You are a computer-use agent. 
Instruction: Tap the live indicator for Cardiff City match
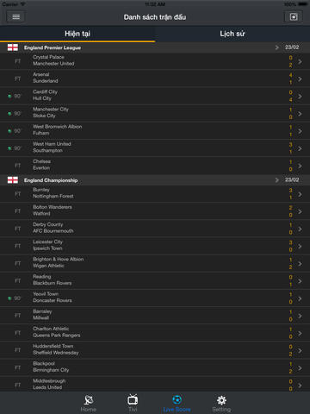(9, 96)
